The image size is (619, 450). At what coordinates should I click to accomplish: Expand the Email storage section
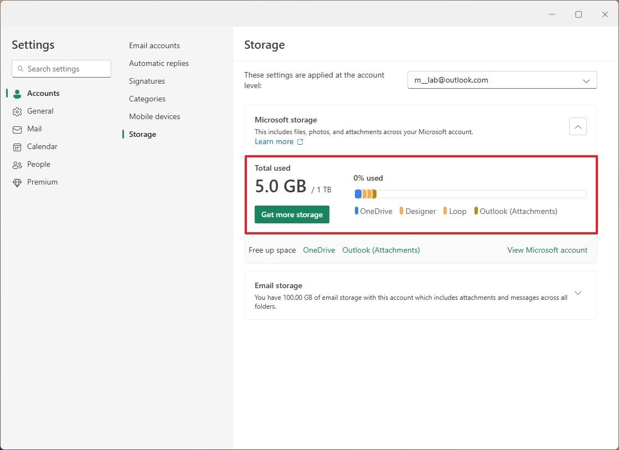tap(577, 293)
